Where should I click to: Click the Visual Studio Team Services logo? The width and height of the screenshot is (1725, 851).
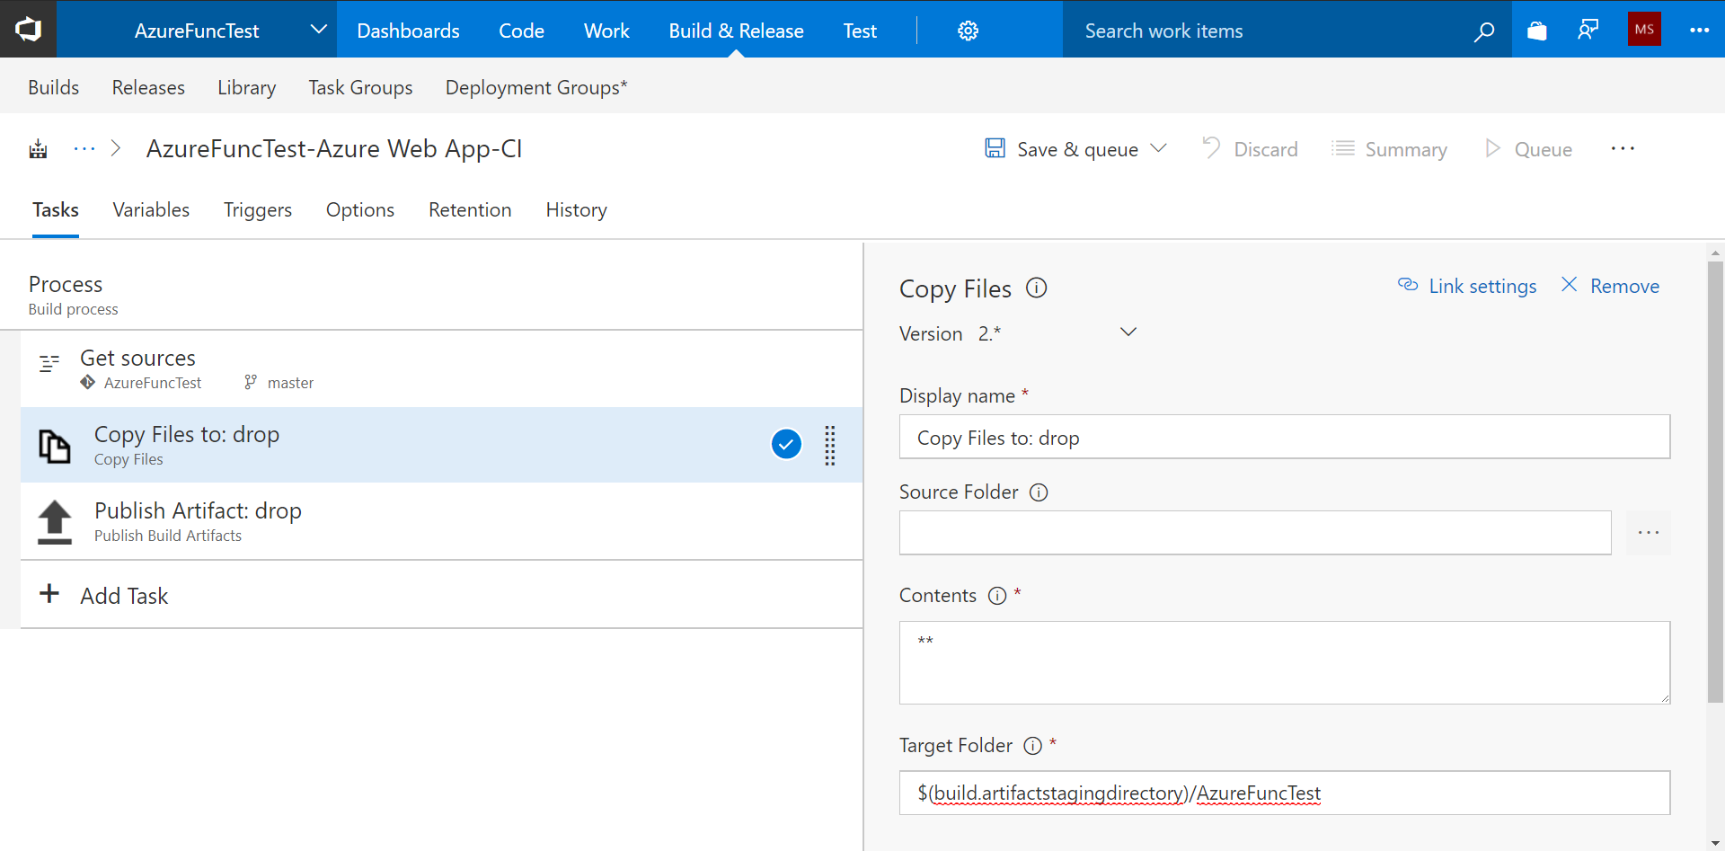click(x=28, y=30)
